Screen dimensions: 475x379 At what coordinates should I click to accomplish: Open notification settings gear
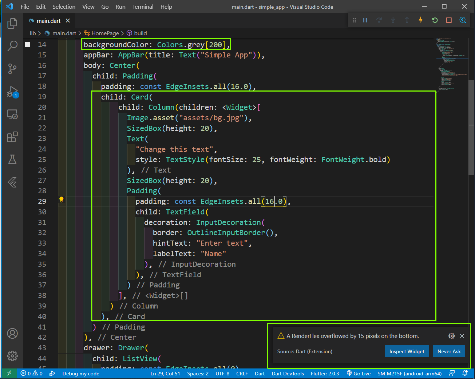(452, 336)
